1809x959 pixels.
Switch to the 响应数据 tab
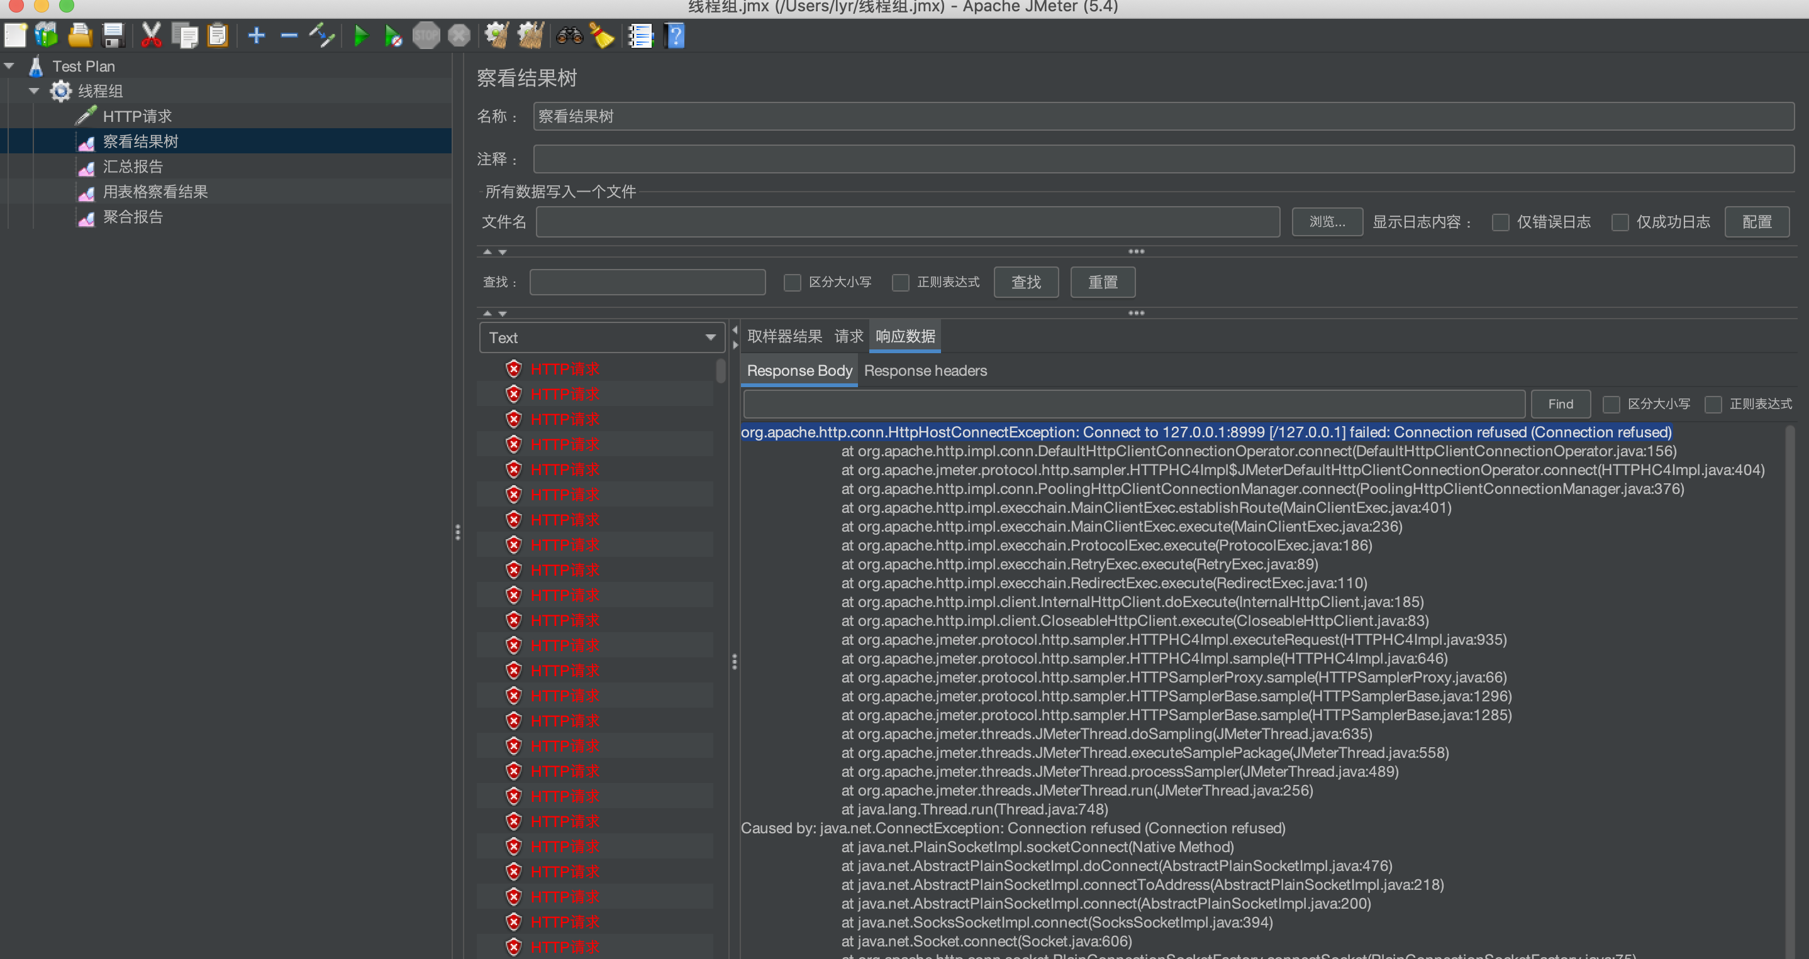pyautogui.click(x=905, y=336)
